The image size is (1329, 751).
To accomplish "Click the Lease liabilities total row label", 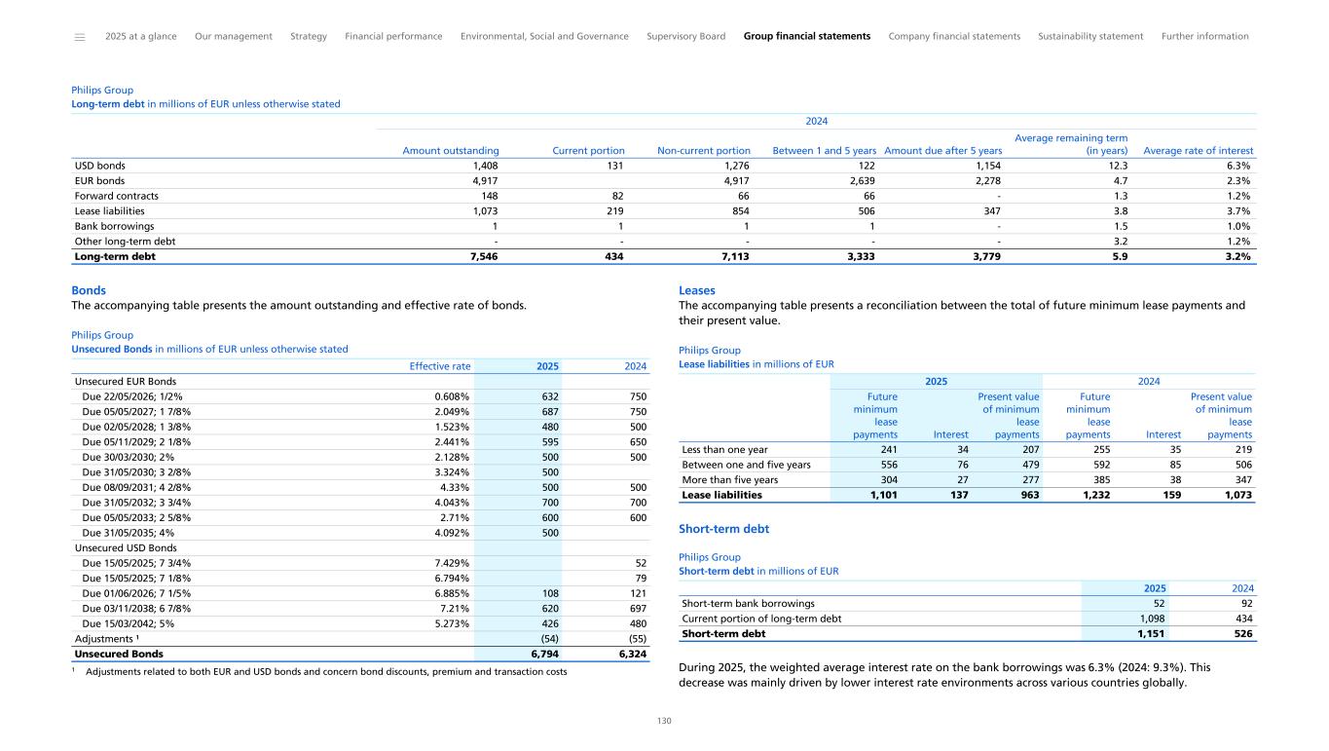I will (721, 495).
